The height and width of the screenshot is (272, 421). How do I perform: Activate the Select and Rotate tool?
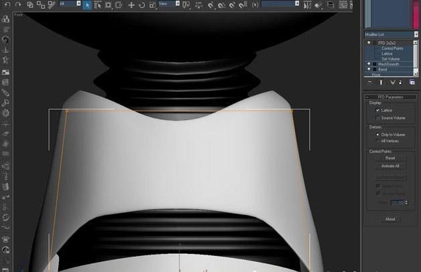141,5
